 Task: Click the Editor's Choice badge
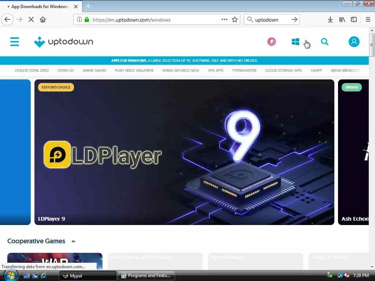[56, 87]
